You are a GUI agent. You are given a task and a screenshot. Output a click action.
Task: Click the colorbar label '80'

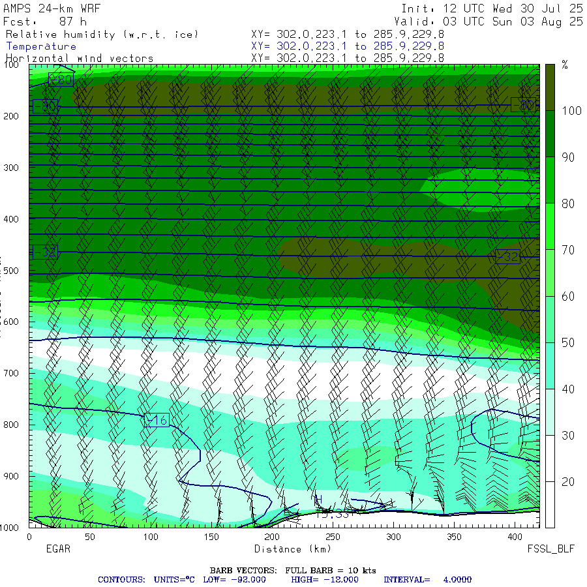[x=568, y=203]
